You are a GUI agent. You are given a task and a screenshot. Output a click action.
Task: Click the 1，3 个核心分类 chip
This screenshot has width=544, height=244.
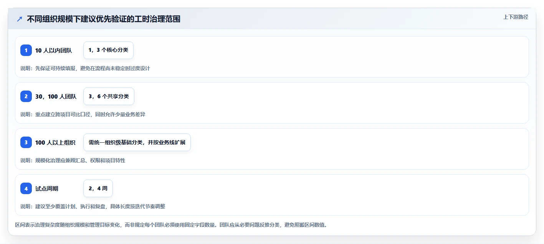pyautogui.click(x=108, y=50)
